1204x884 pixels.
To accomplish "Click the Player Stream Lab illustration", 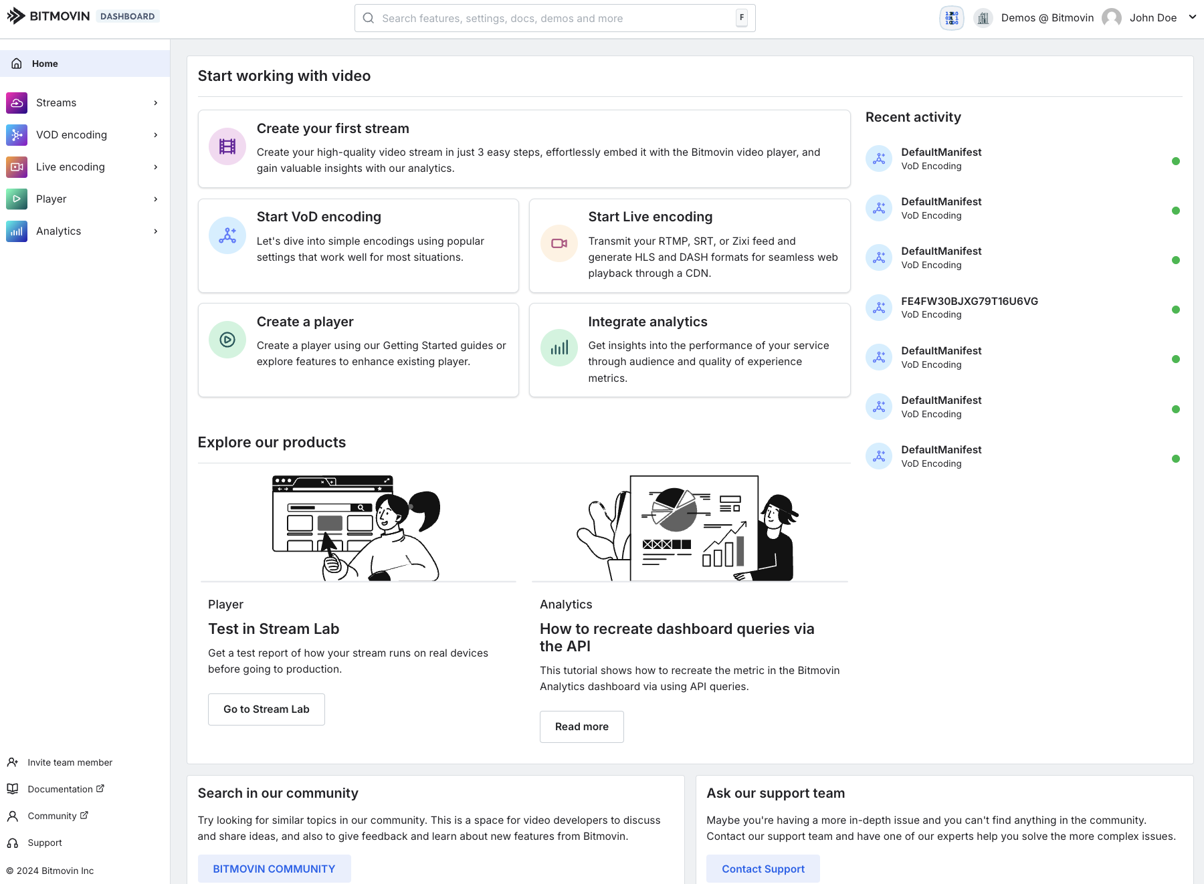I will (x=358, y=528).
